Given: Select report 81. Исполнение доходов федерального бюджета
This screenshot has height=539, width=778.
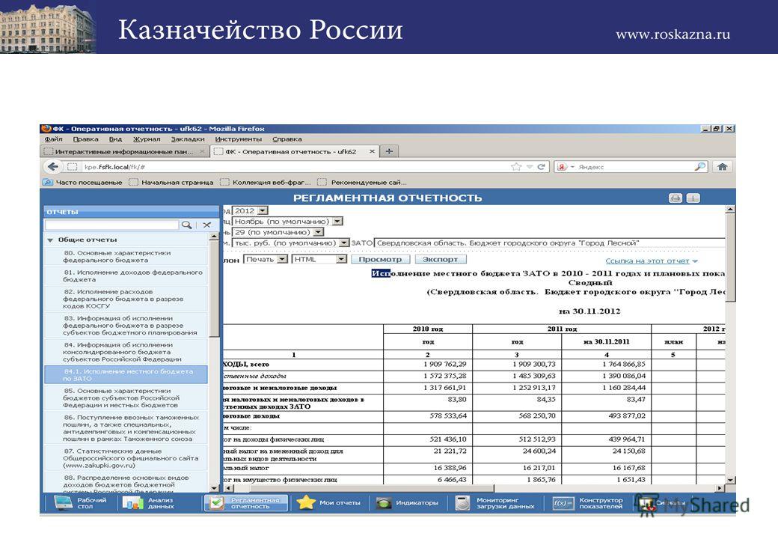Looking at the screenshot, I should [x=126, y=276].
